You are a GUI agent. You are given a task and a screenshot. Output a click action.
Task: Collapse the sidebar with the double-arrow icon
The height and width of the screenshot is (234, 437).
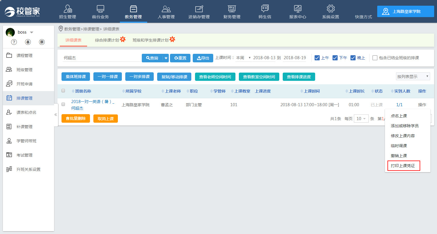[56, 114]
